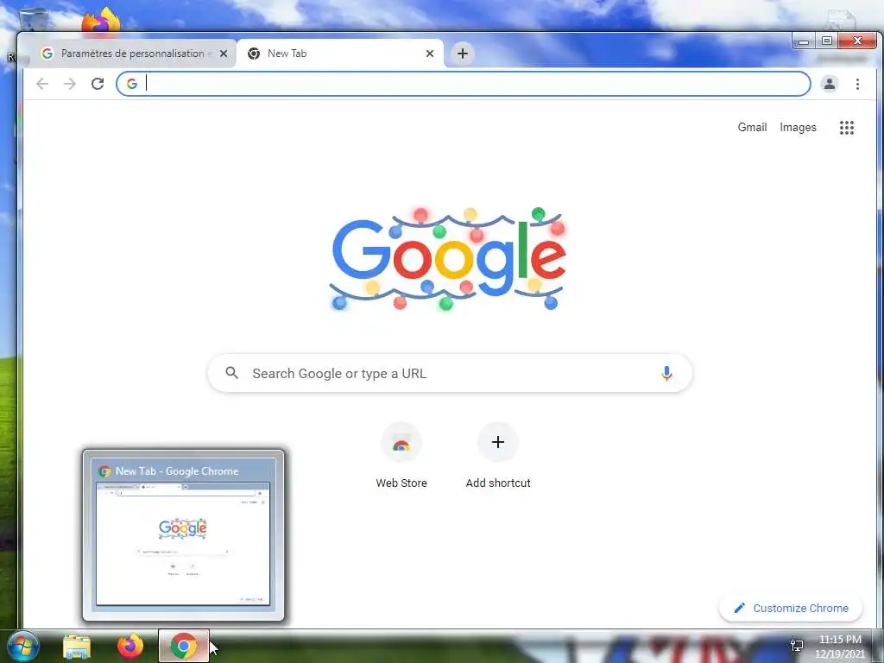This screenshot has height=663, width=884.
Task: Reload the page with the refresh icon
Action: click(x=98, y=84)
